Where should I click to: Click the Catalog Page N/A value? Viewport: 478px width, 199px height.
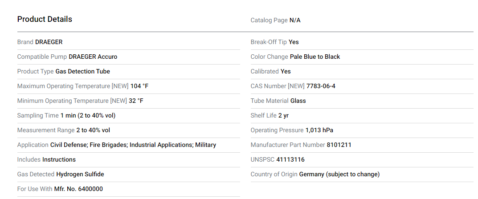click(295, 20)
